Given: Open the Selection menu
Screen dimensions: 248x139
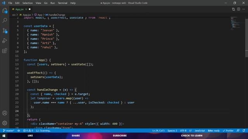Looking at the screenshot, I should [28, 3].
